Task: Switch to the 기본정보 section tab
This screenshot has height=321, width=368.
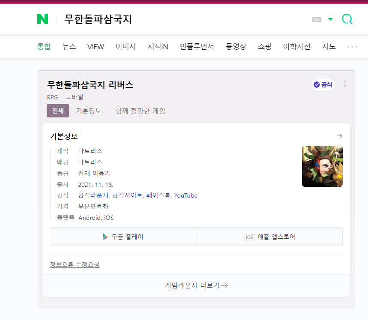Action: click(89, 111)
